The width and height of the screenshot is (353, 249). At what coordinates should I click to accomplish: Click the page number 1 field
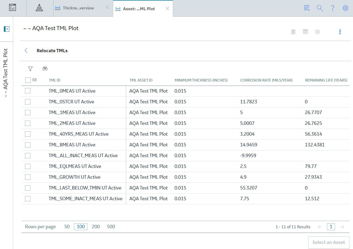click(x=331, y=227)
